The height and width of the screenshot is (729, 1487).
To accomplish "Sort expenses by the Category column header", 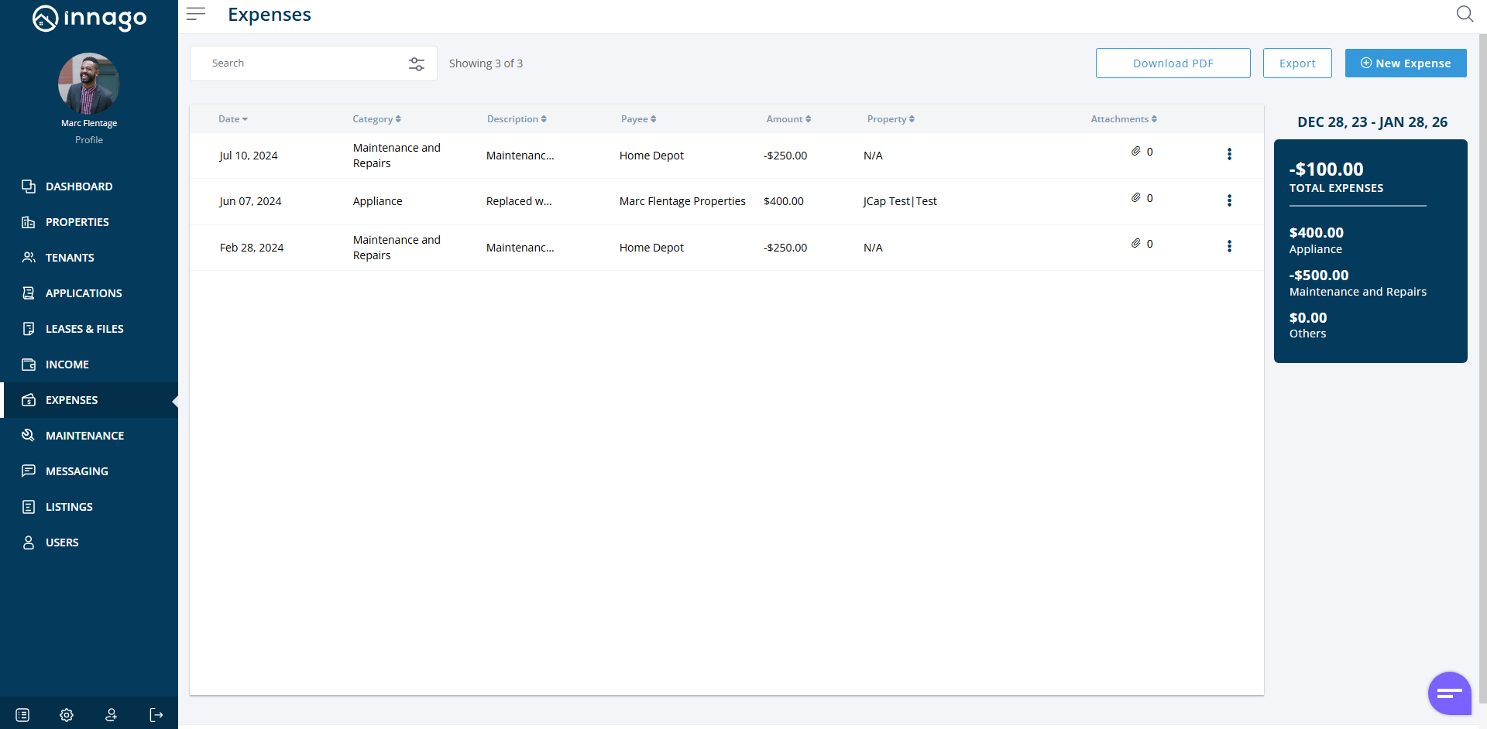I will pos(376,119).
